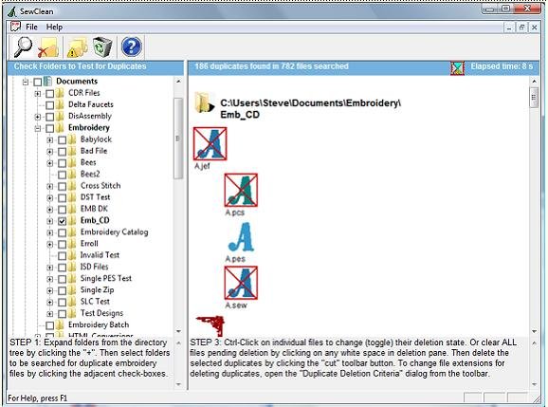Expand the CDR Files folder node

tap(38, 94)
